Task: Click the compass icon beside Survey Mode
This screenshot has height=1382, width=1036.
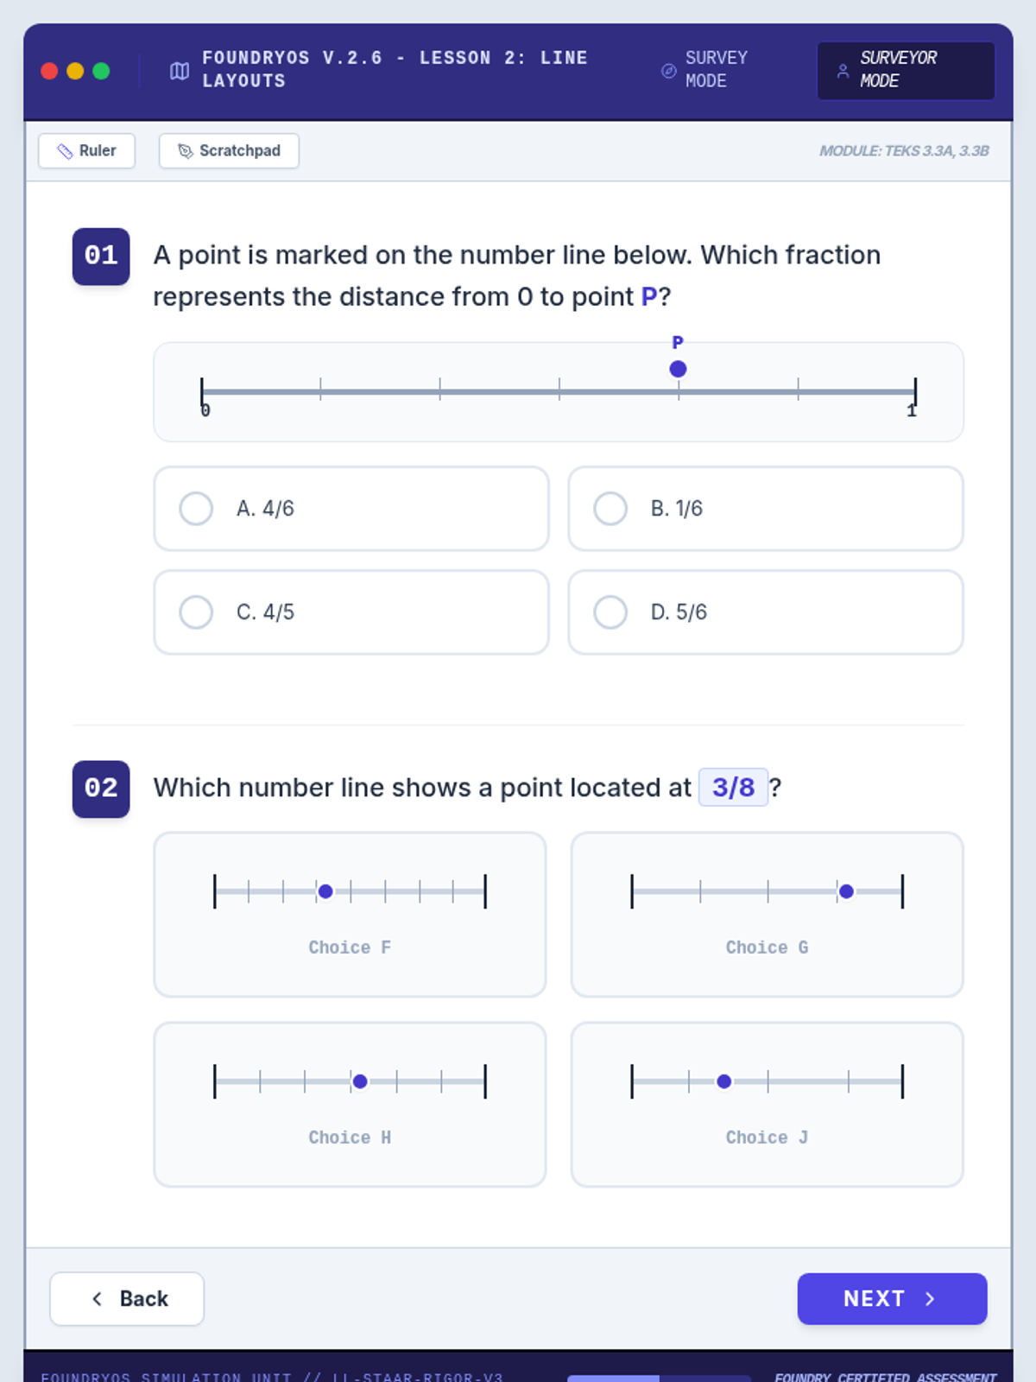Action: pos(668,71)
